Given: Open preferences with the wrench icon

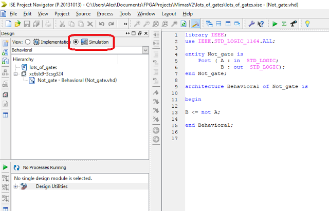Looking at the screenshot, I should tap(251, 24).
